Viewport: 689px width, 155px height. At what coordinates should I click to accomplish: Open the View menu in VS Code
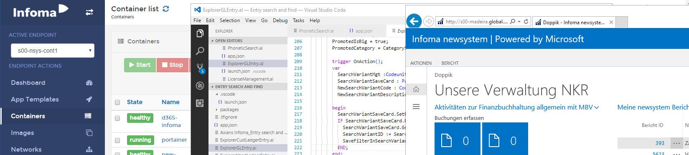pyautogui.click(x=251, y=20)
